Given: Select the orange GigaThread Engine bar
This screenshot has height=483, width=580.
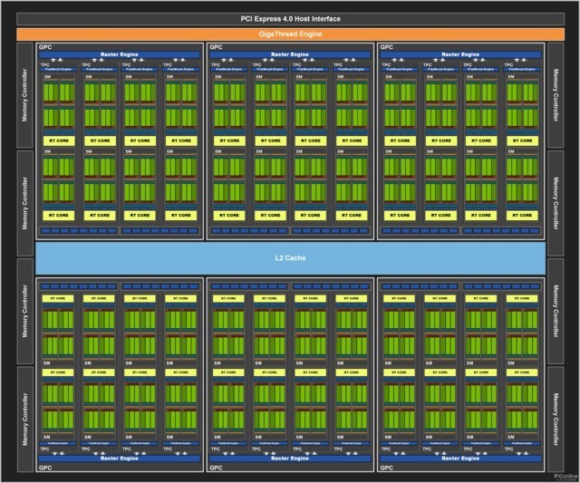Looking at the screenshot, I should [x=290, y=34].
